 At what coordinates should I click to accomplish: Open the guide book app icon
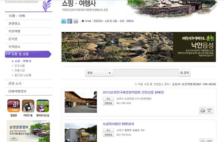(x=28, y=106)
